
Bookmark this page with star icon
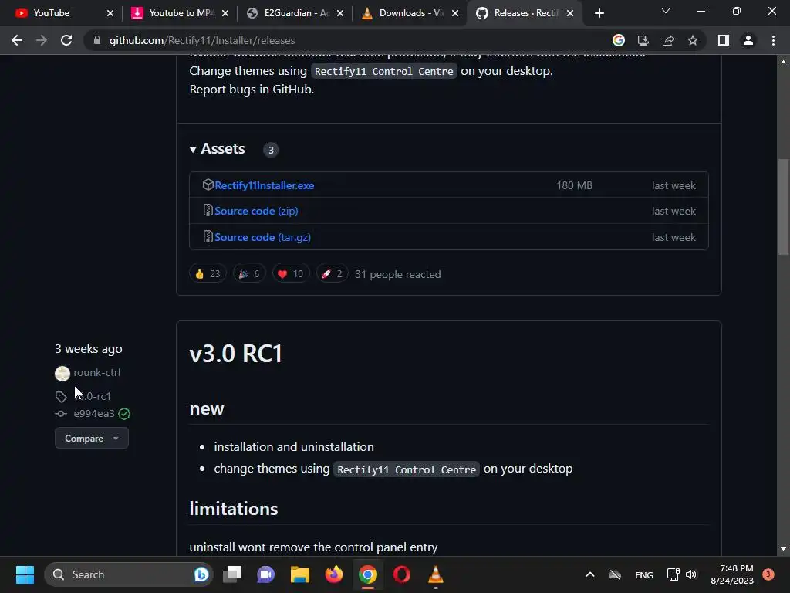(693, 40)
